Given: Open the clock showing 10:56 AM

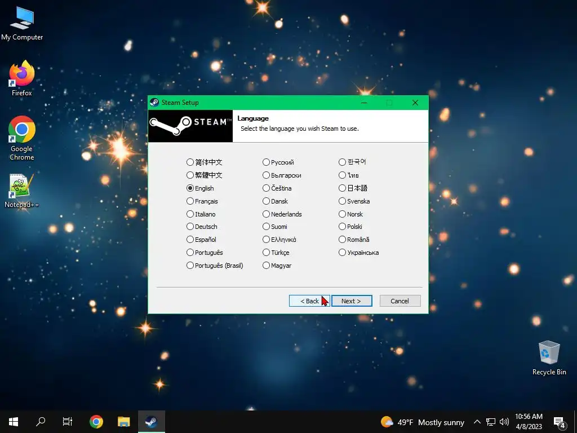Looking at the screenshot, I should pos(529,422).
